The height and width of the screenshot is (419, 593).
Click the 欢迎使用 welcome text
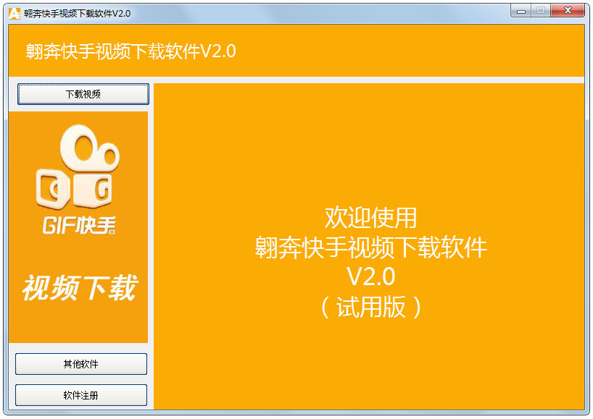pos(370,218)
